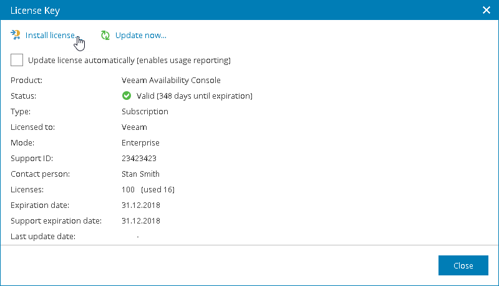This screenshot has height=286, width=499.
Task: Click the "Valid (348 days until expiration)" status text
Action: [x=194, y=96]
